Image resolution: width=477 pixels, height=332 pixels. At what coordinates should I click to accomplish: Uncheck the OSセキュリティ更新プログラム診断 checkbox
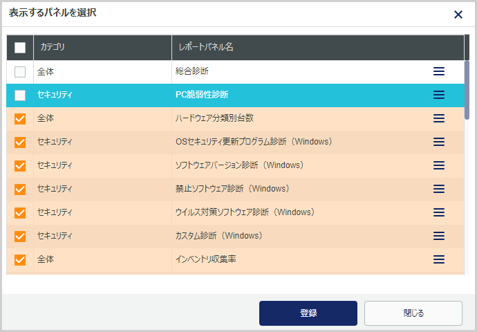(20, 142)
